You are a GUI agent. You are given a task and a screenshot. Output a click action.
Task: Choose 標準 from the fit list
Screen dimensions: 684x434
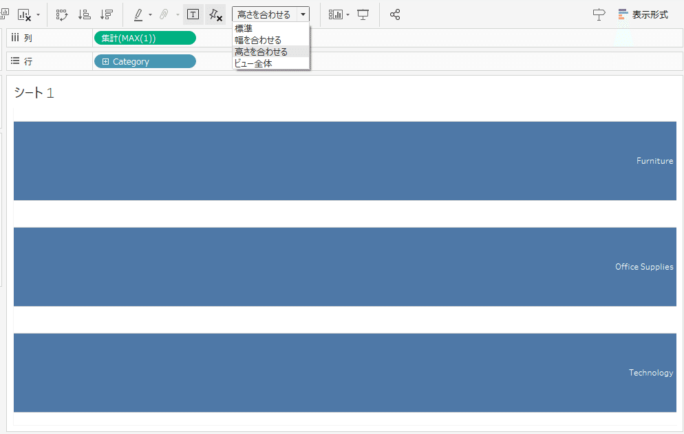270,28
